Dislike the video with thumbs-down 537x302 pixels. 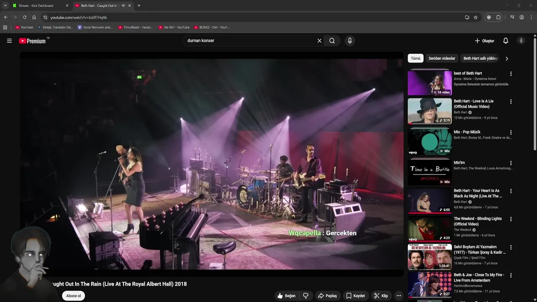click(306, 296)
